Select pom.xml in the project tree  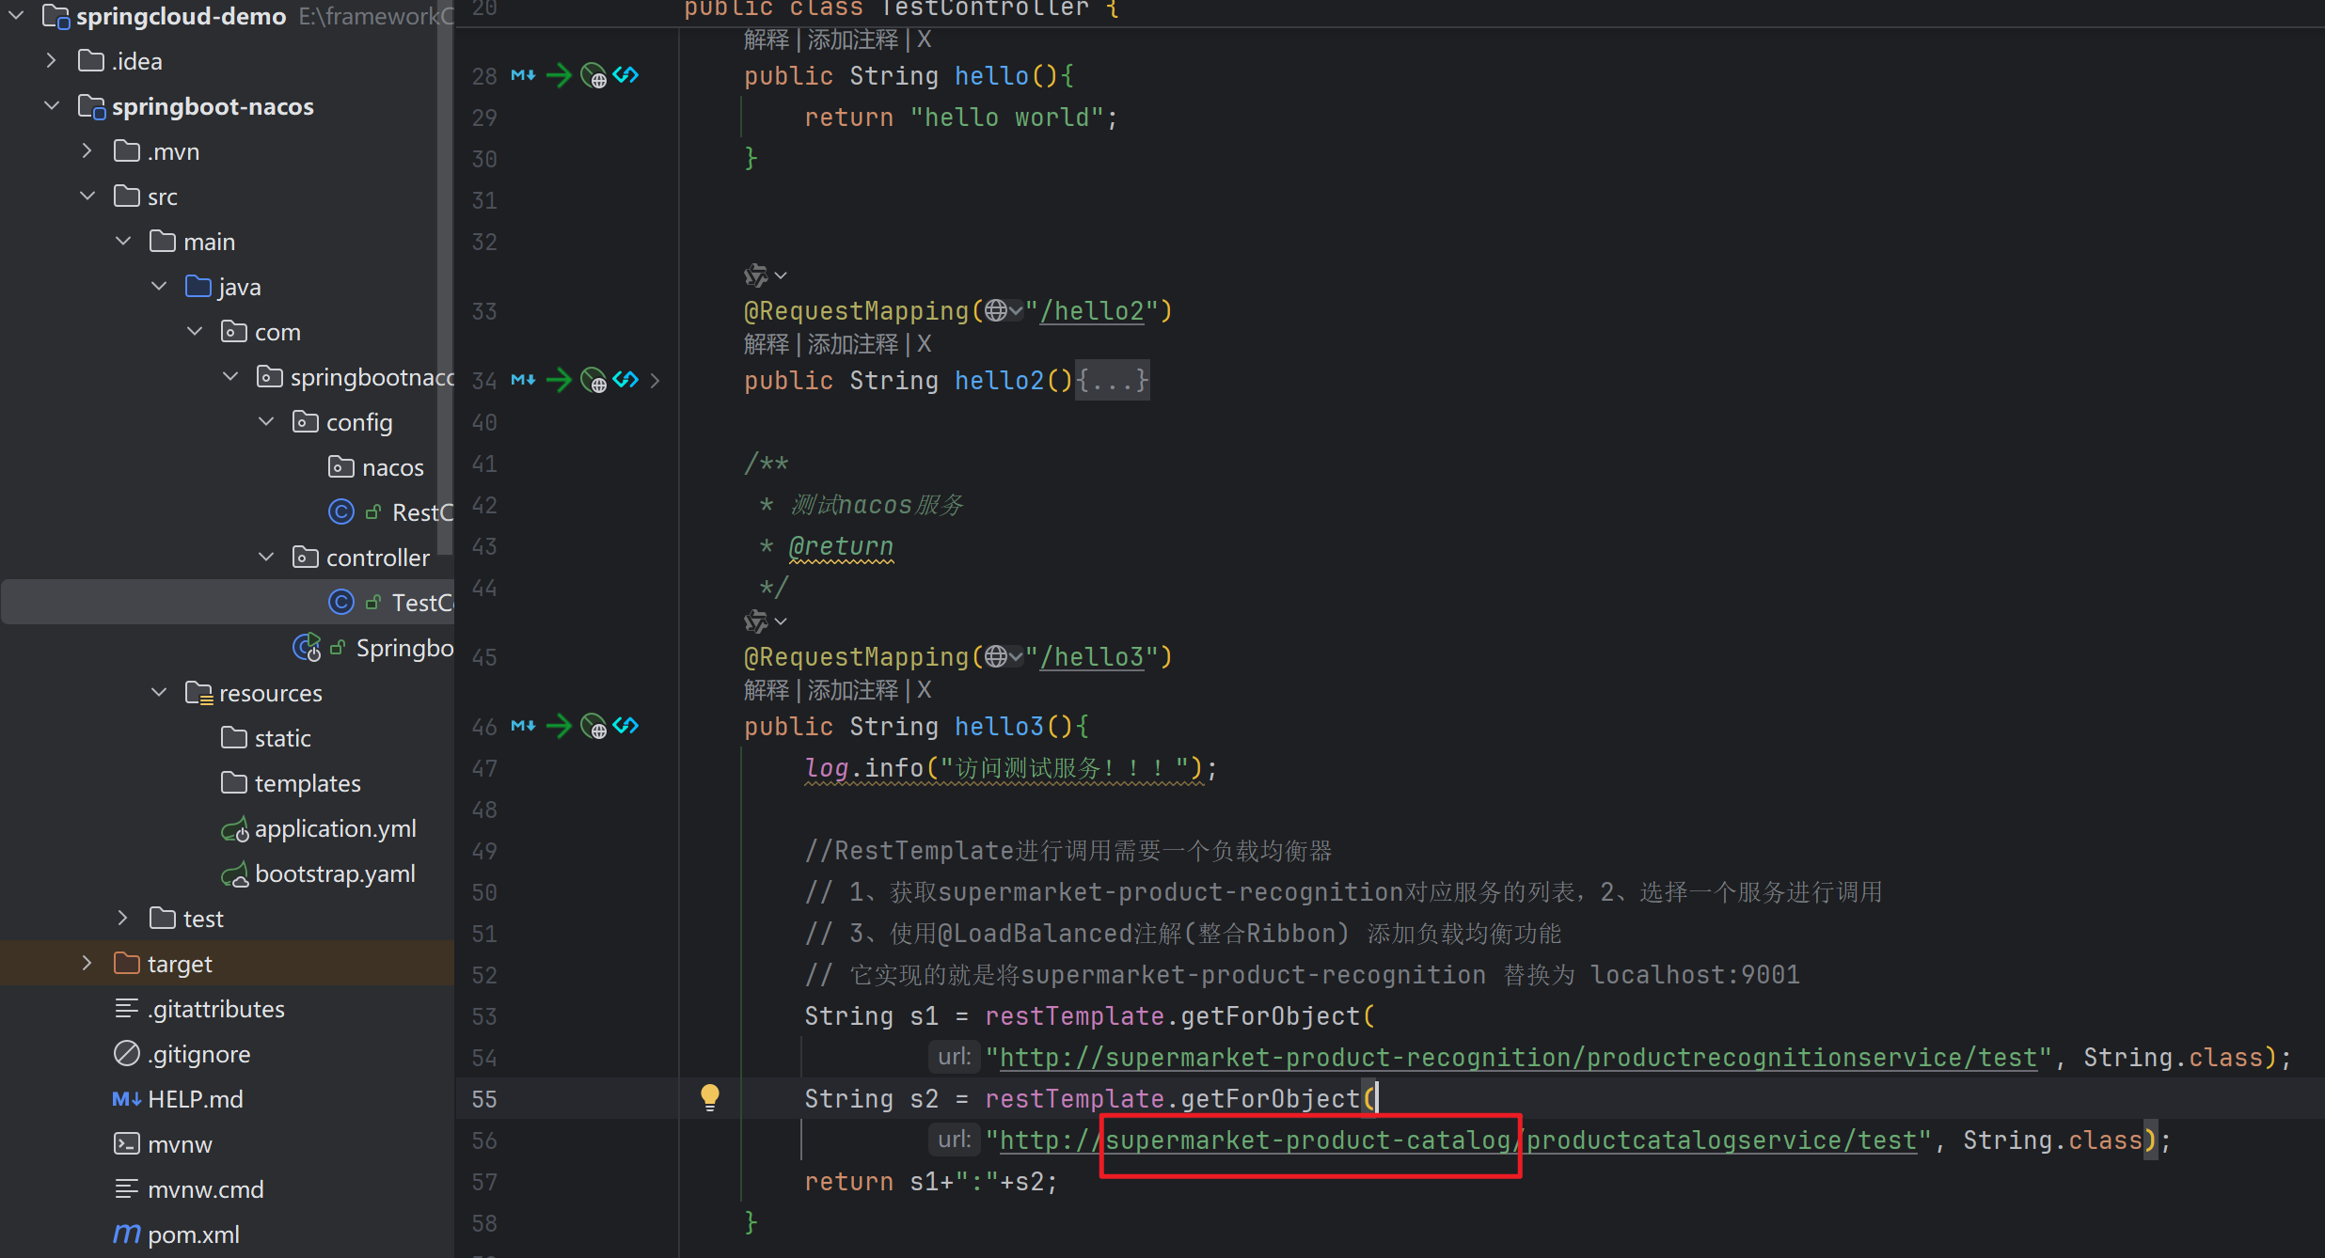[193, 1234]
